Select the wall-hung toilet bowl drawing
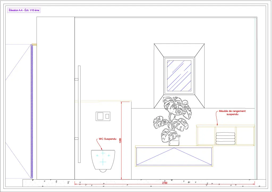 [103, 161]
